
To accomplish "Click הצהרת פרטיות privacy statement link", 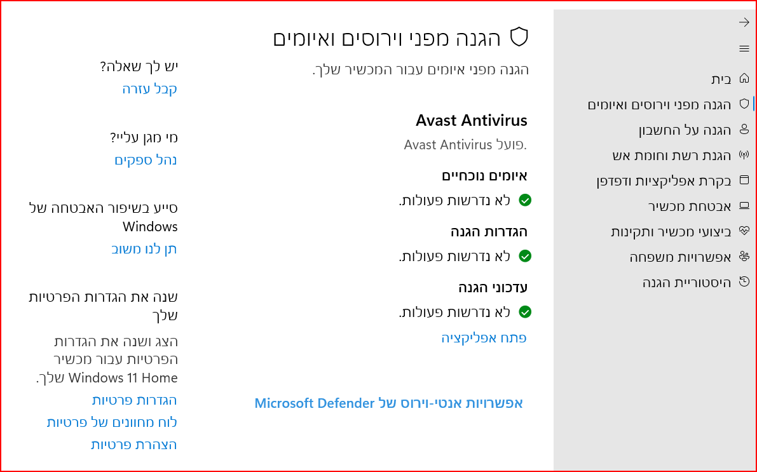I will [x=133, y=445].
